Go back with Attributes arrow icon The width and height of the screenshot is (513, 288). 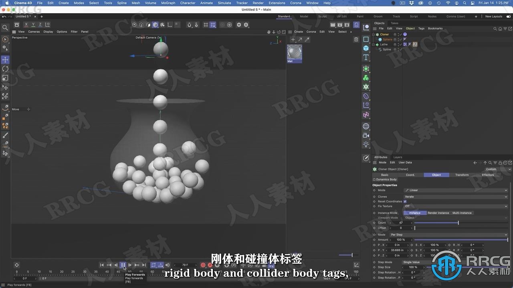click(x=475, y=163)
